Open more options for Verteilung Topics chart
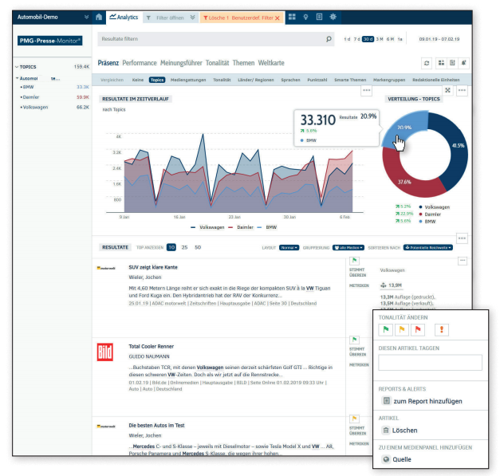The image size is (504, 476). [463, 90]
